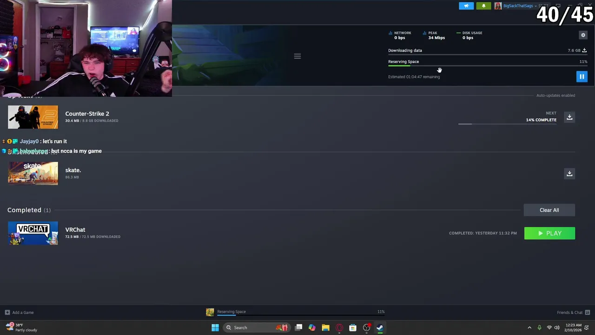Image resolution: width=595 pixels, height=335 pixels.
Task: Click the Friends & Chat people icon
Action: 588,312
